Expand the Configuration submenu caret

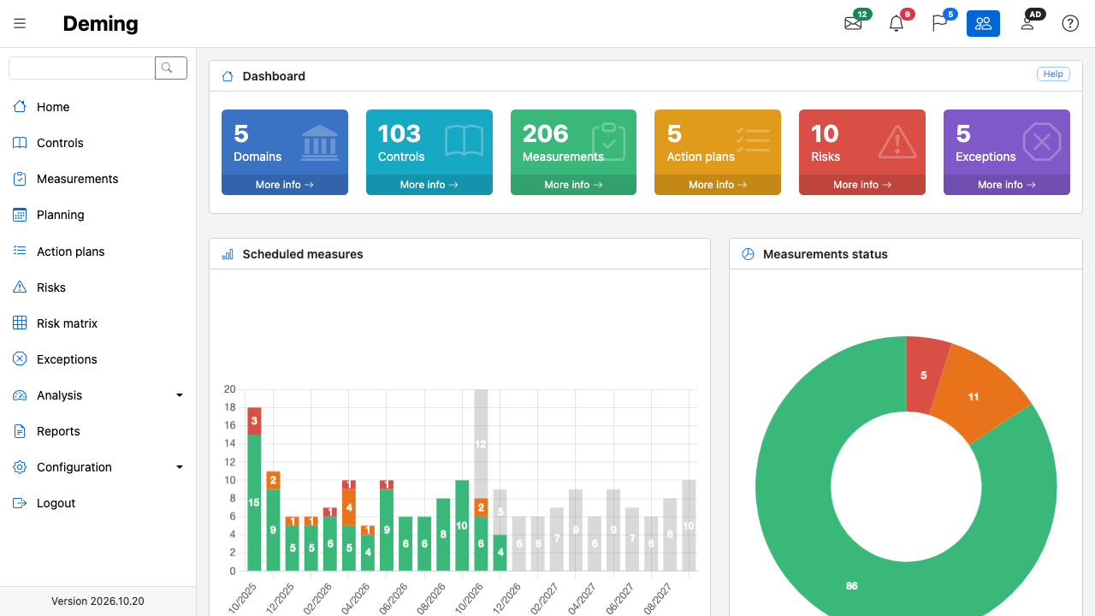tap(180, 467)
